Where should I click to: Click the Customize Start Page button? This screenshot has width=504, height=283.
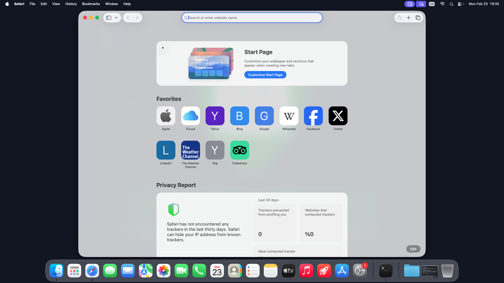[x=265, y=75]
